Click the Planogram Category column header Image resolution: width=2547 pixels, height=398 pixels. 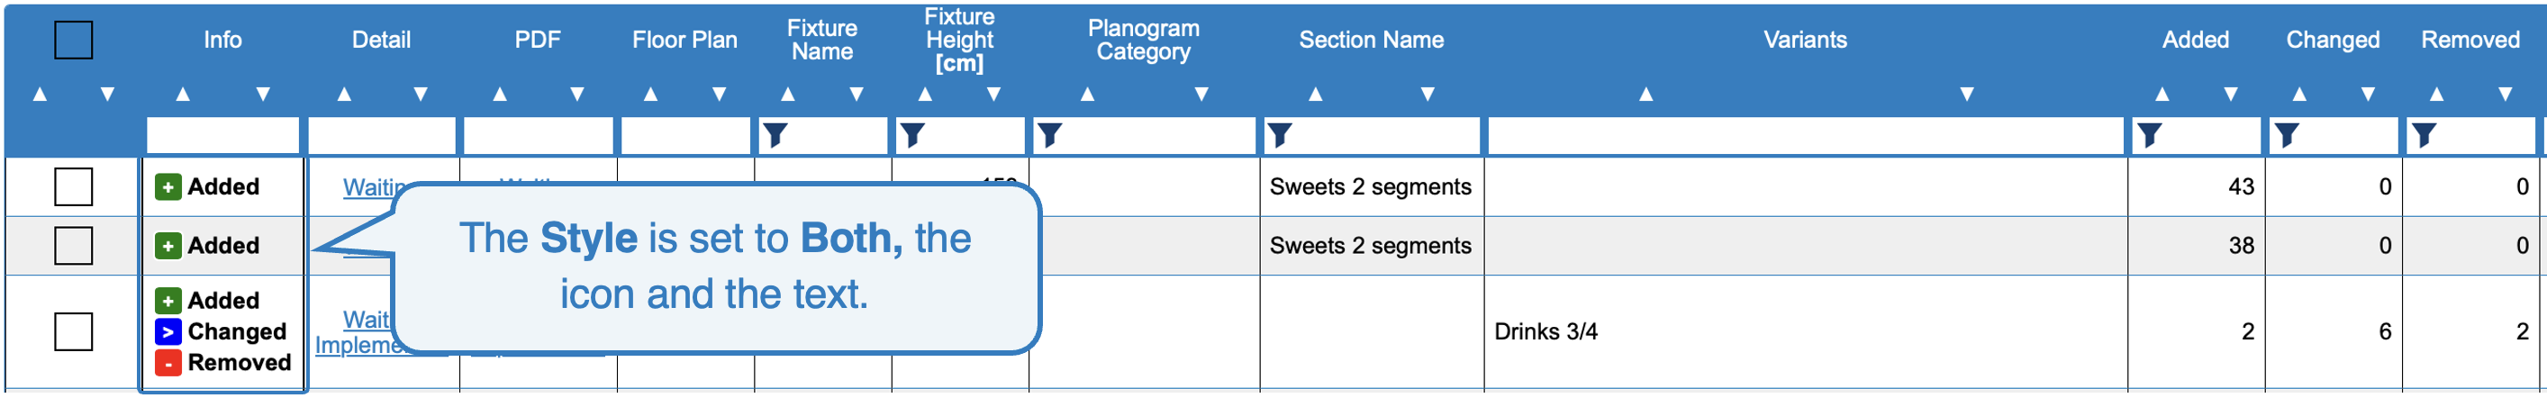tap(1144, 41)
